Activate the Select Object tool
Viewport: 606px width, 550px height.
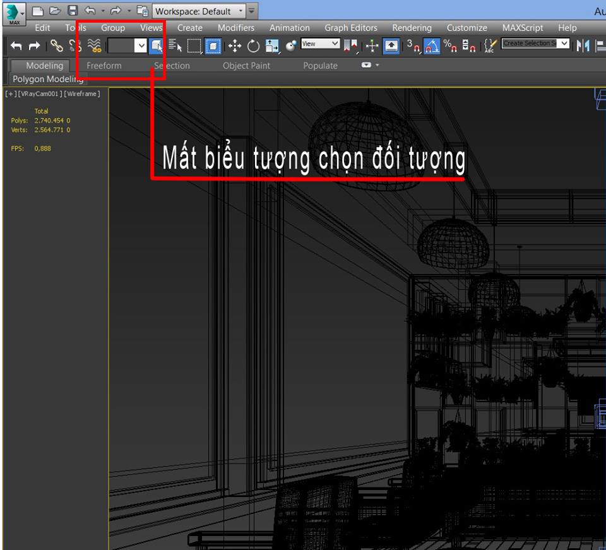[157, 45]
